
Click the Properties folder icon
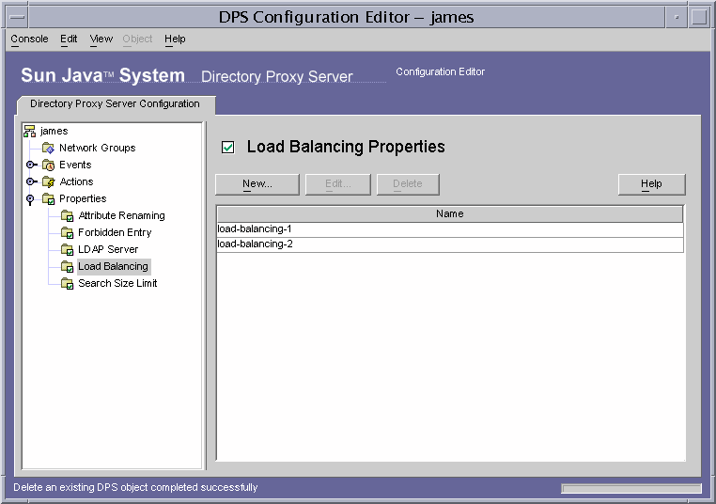(48, 198)
